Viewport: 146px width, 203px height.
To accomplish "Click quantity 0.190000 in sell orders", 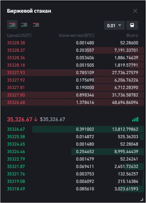I will 85,88.
